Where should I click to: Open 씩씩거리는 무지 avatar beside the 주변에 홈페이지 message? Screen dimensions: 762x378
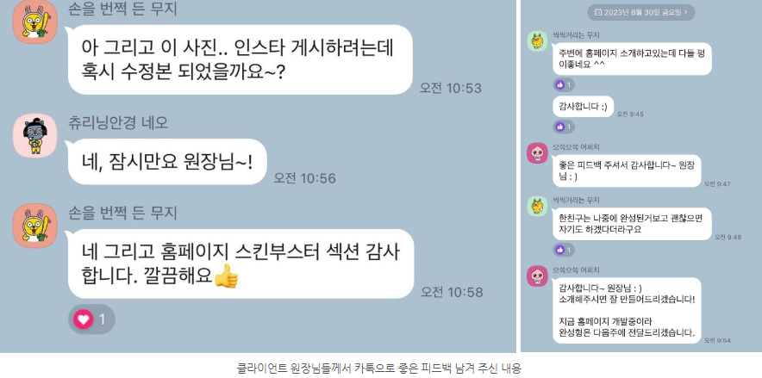537,40
